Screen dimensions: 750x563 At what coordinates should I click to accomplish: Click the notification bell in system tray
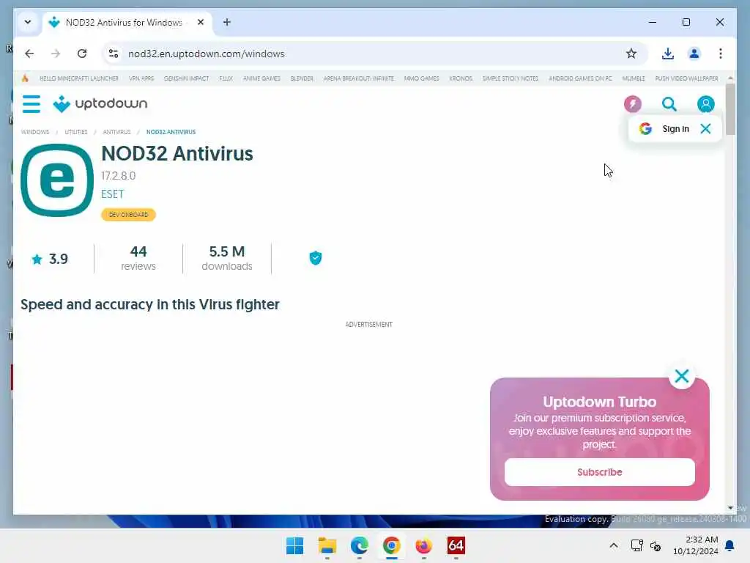(x=729, y=545)
